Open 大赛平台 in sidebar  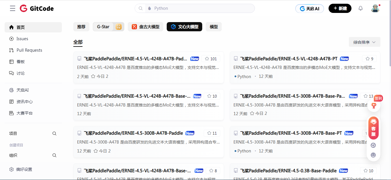click(x=33, y=113)
